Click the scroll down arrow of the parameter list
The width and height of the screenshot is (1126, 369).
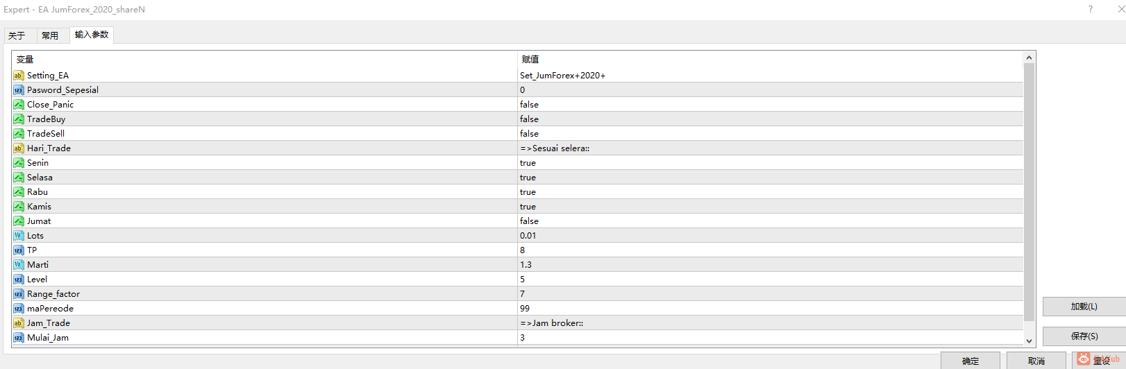[1030, 341]
